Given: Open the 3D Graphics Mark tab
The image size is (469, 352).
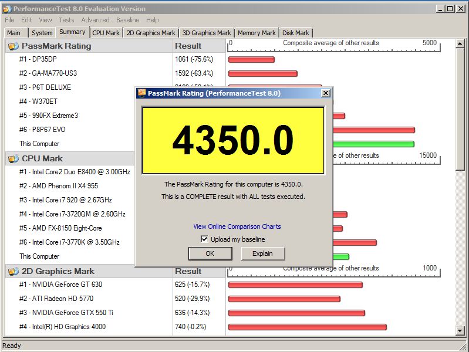Looking at the screenshot, I should tap(207, 33).
